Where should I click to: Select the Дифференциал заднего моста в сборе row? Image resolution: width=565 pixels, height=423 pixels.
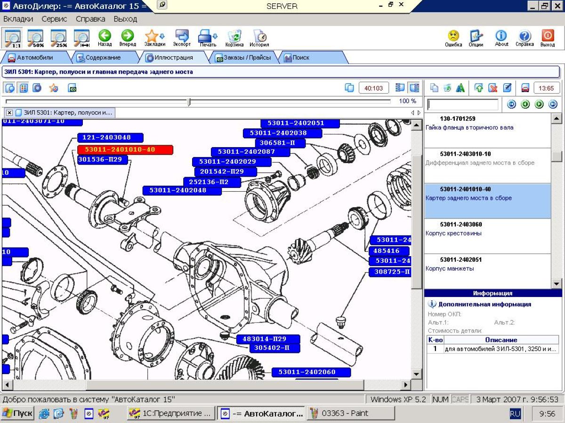487,166
